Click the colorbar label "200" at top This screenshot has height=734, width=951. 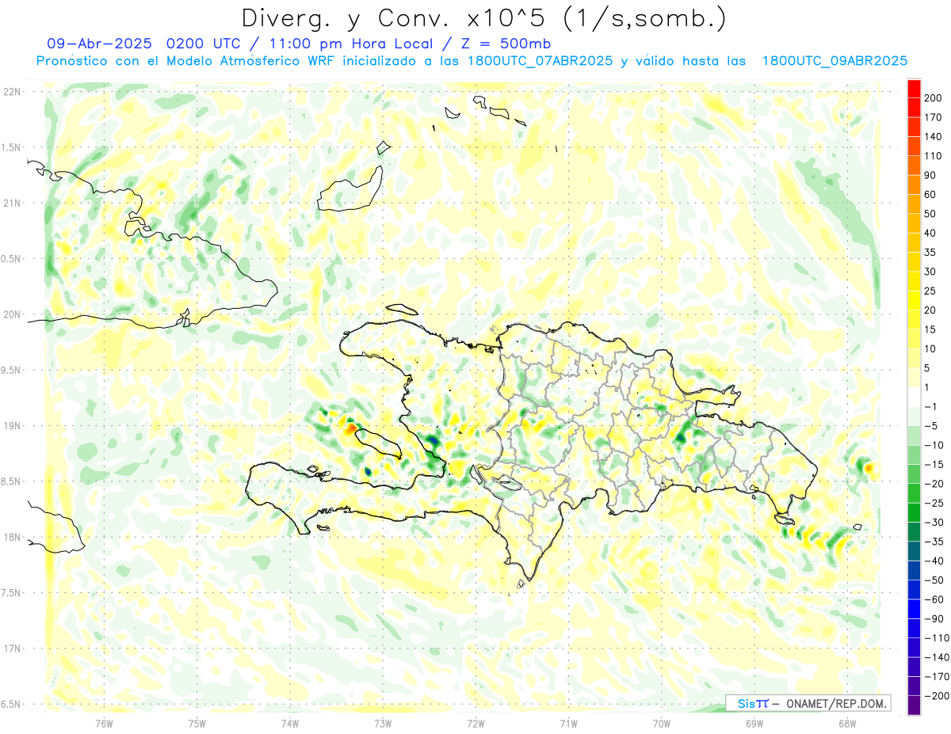[x=932, y=98]
